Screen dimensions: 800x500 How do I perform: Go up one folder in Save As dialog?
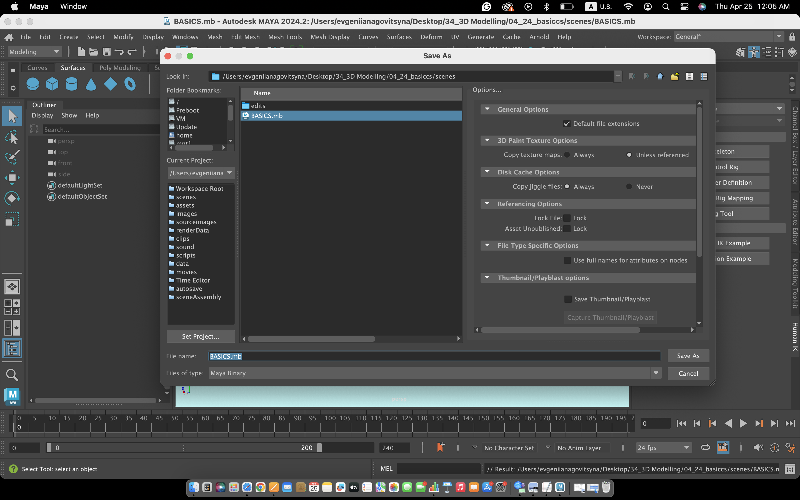point(660,76)
